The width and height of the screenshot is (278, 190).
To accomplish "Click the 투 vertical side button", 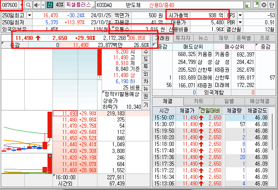I will (x=146, y=66).
